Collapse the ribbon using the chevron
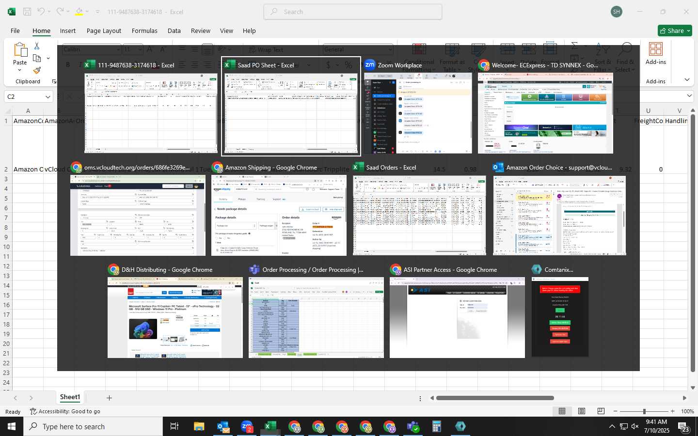This screenshot has width=698, height=436. pyautogui.click(x=687, y=79)
